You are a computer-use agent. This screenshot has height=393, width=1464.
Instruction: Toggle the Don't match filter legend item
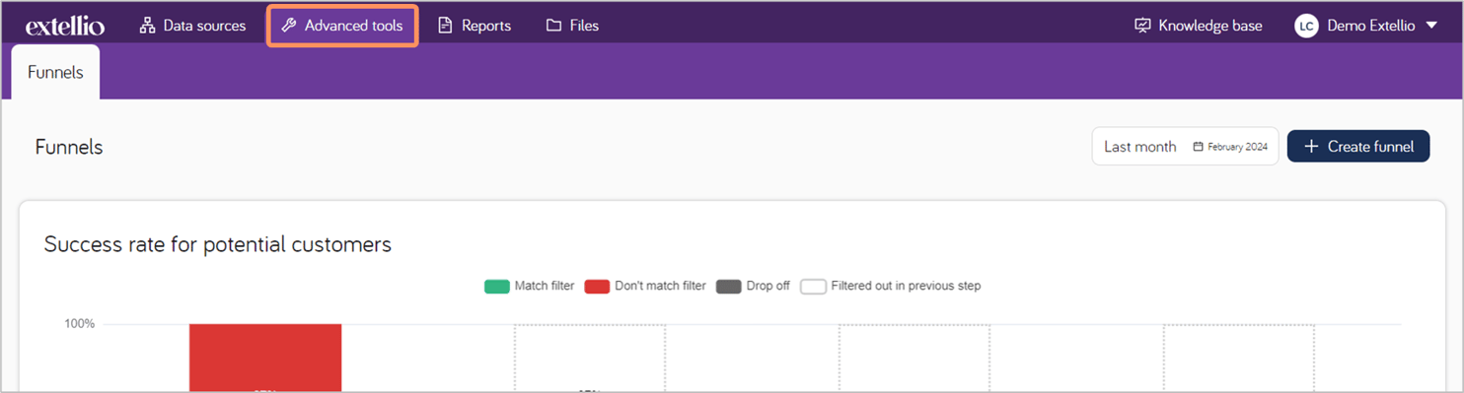[x=645, y=287]
